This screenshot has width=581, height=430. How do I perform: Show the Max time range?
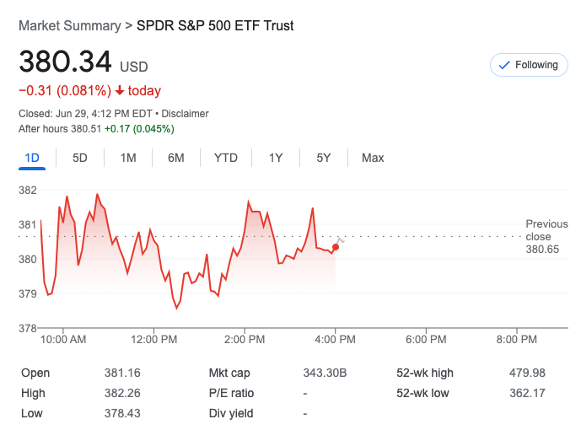pyautogui.click(x=373, y=158)
